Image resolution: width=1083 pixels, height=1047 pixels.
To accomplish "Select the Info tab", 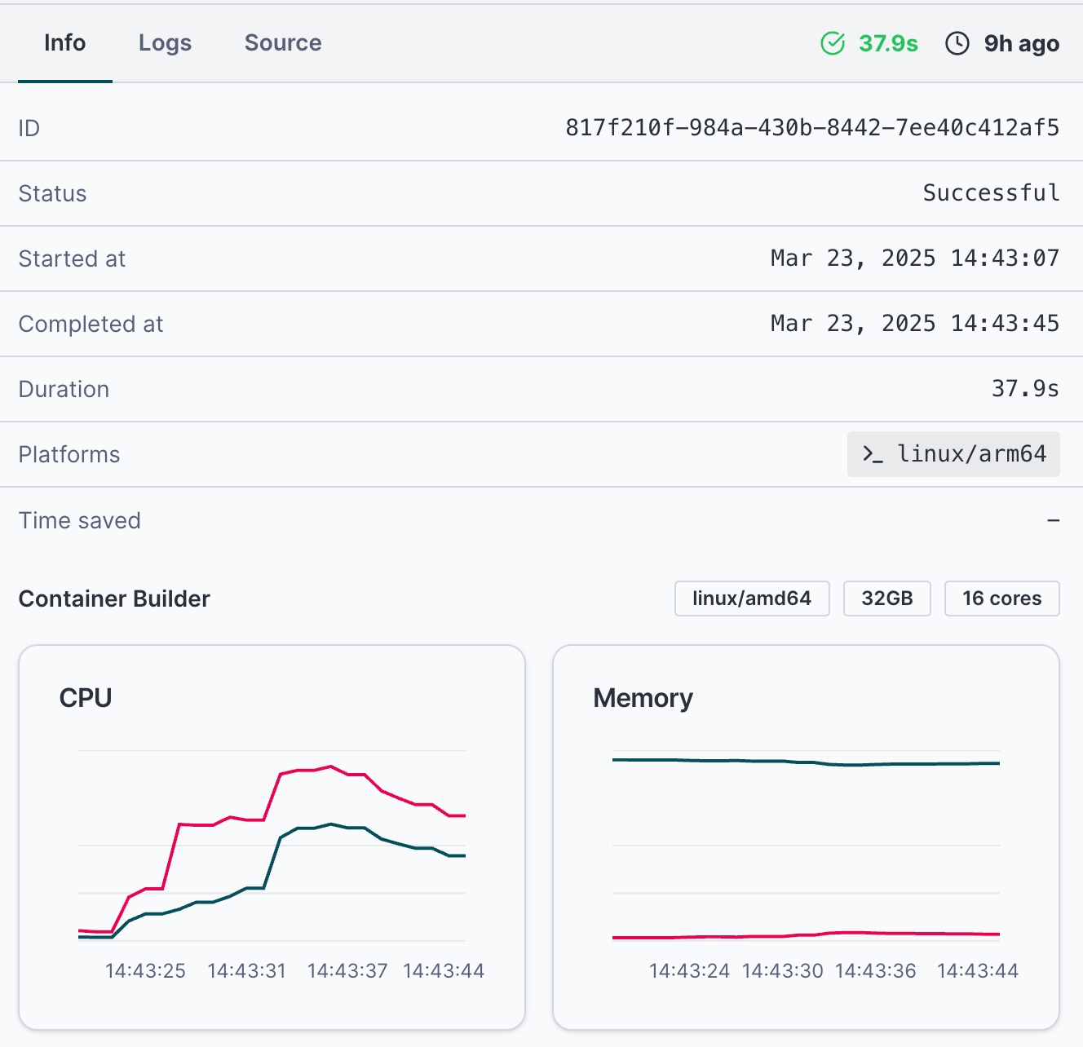I will [x=65, y=43].
